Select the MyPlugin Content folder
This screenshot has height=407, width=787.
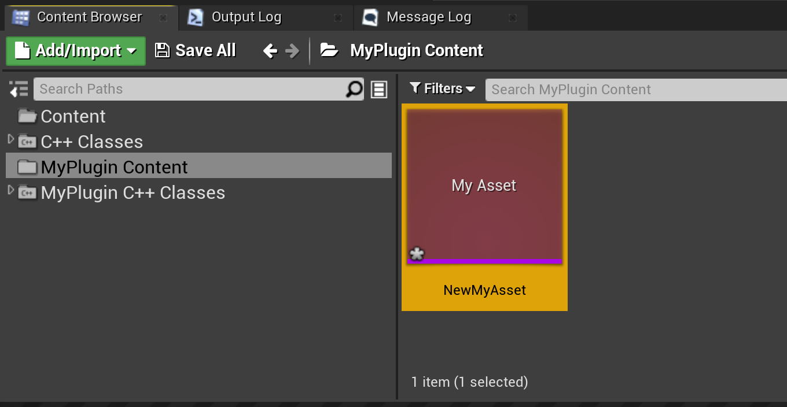pyautogui.click(x=114, y=167)
